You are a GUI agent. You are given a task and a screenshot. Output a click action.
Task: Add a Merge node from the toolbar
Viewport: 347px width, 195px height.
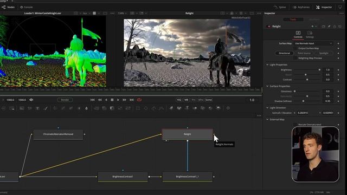coord(97,108)
